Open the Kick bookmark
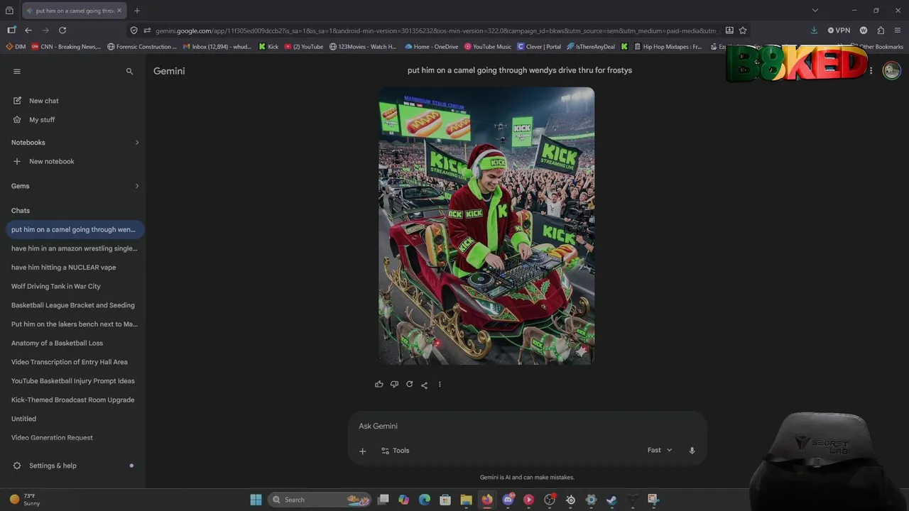909x511 pixels. click(268, 47)
